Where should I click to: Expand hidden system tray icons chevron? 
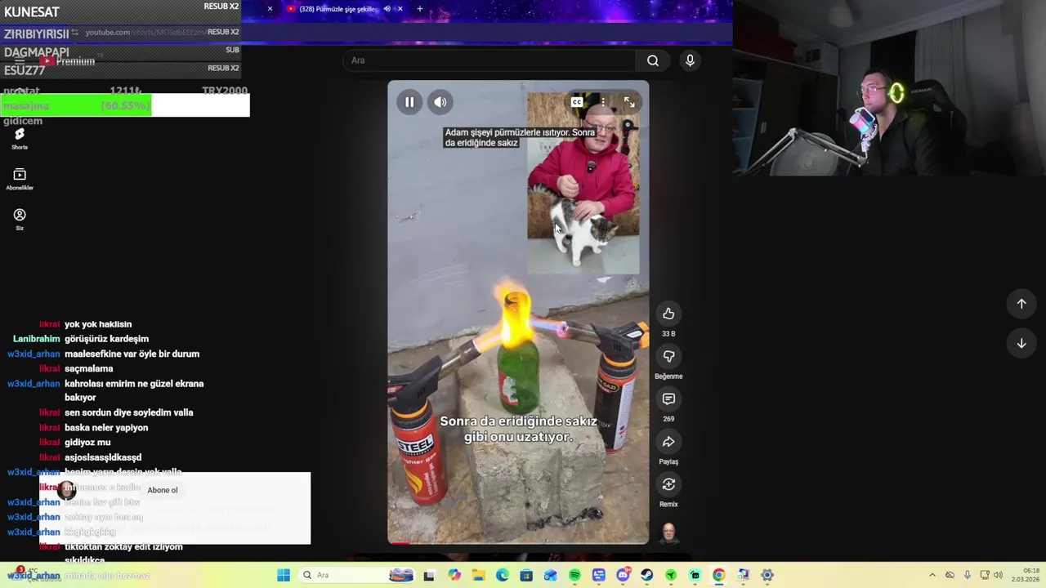[x=932, y=575]
